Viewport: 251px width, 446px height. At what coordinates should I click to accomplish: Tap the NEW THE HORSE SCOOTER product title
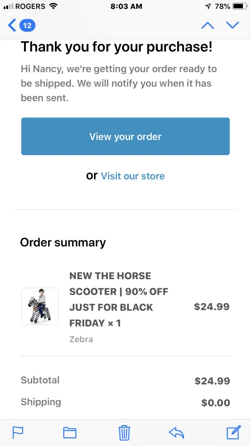point(119,300)
